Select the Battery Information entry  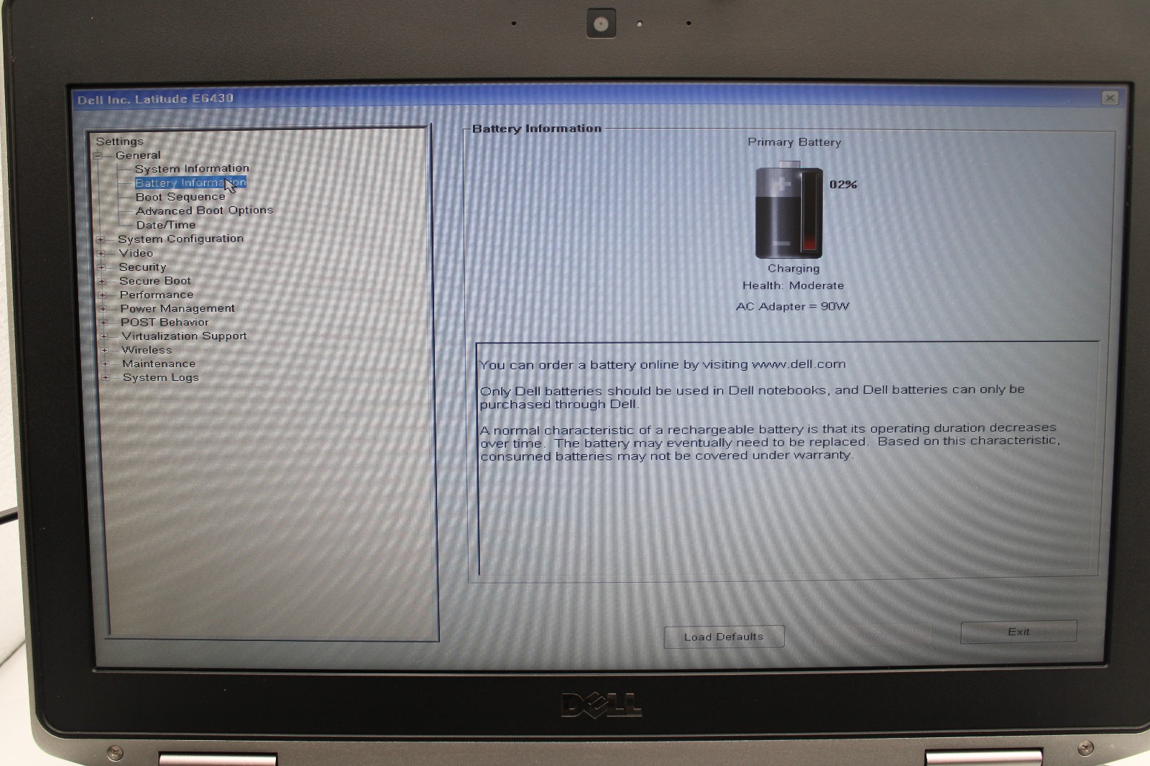(190, 183)
